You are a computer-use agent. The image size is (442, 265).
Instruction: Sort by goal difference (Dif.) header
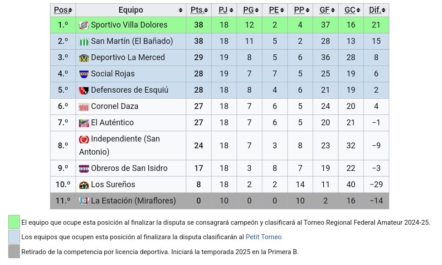point(377,10)
